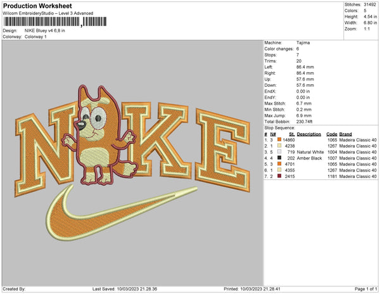Click the 'Right:' extent label
Screen dimensions: 380x294
click(270, 73)
